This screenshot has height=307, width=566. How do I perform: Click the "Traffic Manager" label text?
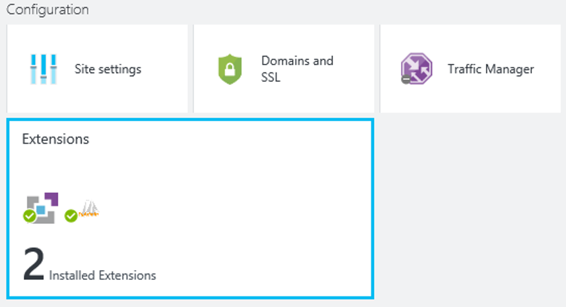click(x=491, y=69)
